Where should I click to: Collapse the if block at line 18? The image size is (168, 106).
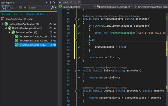[76, 26]
